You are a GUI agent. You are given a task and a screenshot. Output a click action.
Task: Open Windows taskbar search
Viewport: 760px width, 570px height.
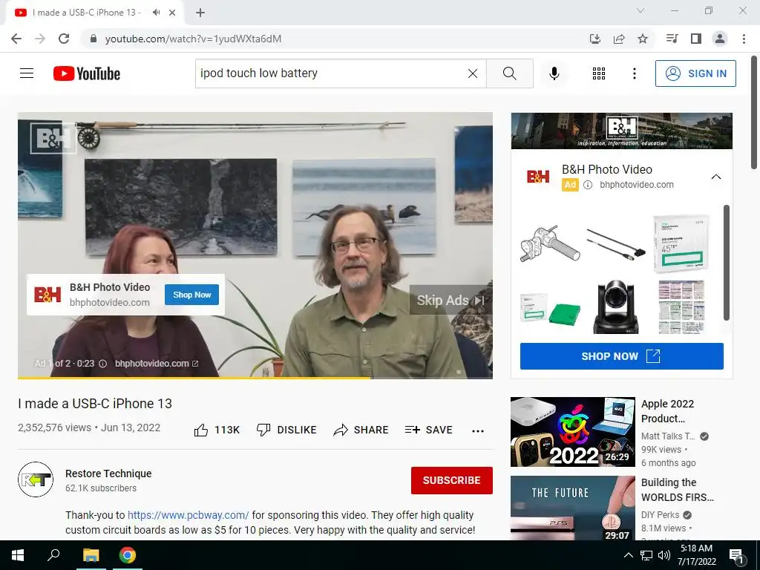coord(53,555)
